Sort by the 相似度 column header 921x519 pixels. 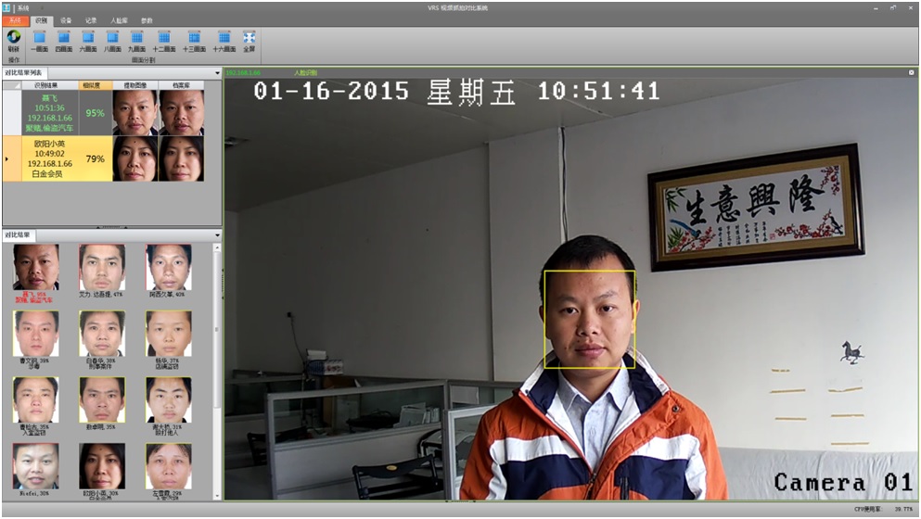click(x=96, y=85)
